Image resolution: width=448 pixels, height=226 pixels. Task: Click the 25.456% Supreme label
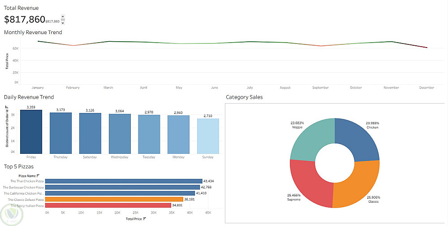[x=294, y=197]
